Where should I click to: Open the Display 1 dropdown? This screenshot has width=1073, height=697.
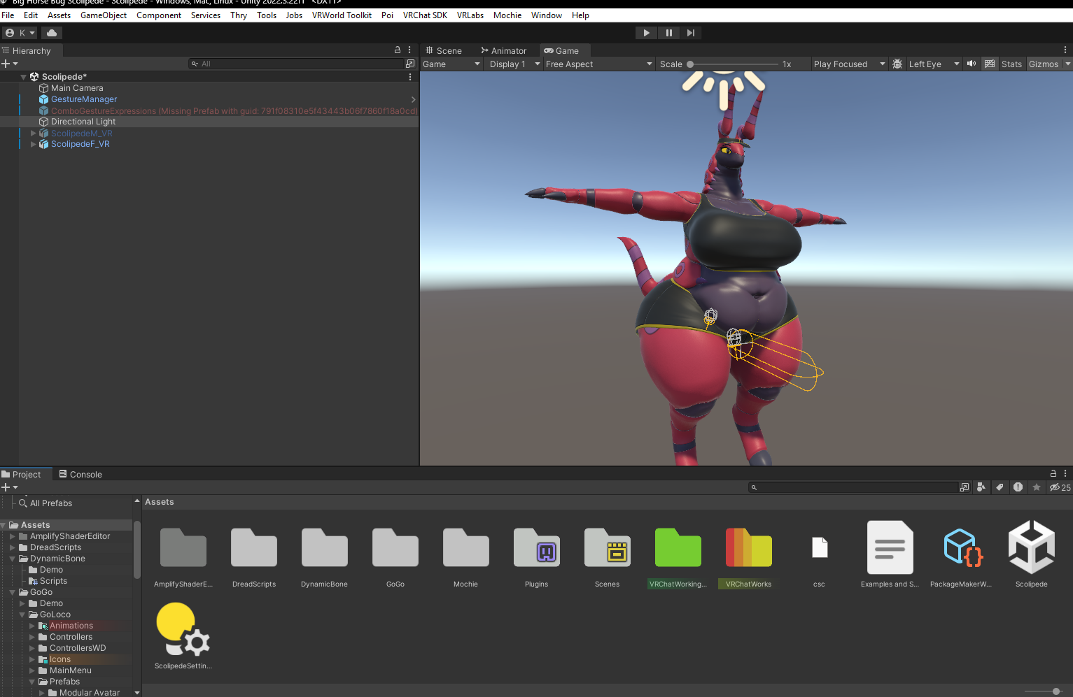[514, 64]
